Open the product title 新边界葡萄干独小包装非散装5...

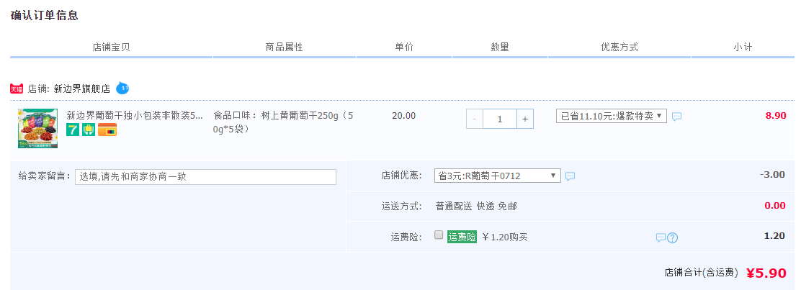coord(135,115)
